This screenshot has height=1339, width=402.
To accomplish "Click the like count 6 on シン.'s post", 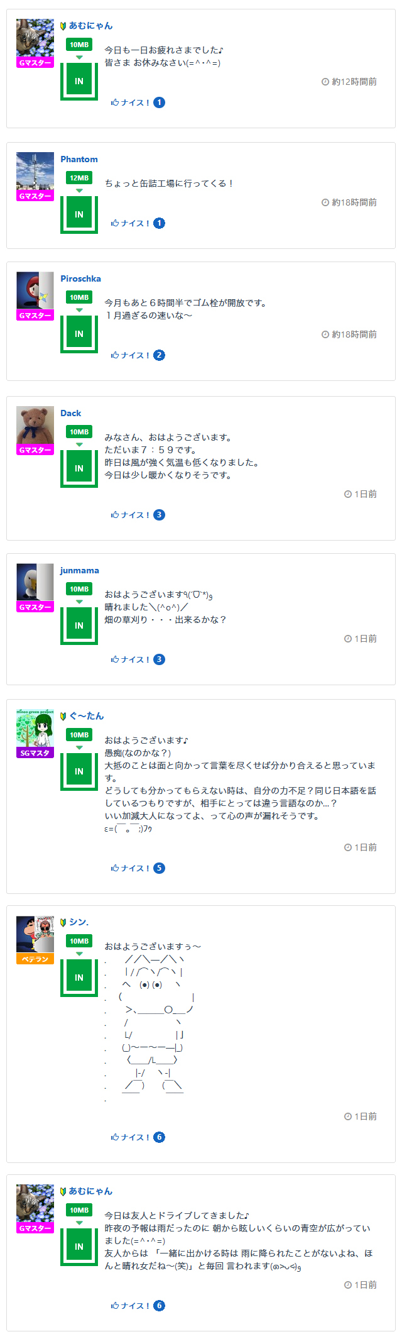I will pos(160,1137).
